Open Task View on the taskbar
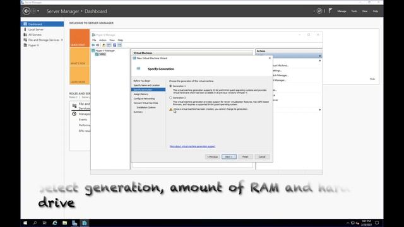404x227 pixels. [x=45, y=223]
